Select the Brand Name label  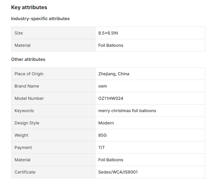click(27, 86)
